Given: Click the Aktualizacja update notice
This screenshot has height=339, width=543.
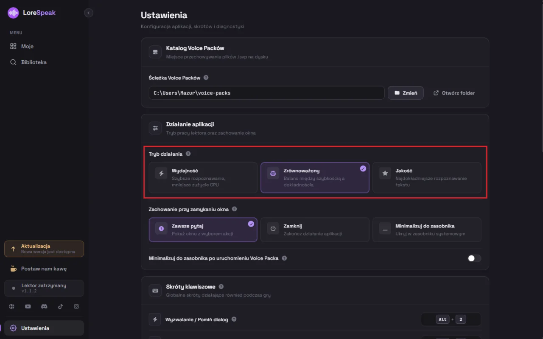Looking at the screenshot, I should point(44,249).
